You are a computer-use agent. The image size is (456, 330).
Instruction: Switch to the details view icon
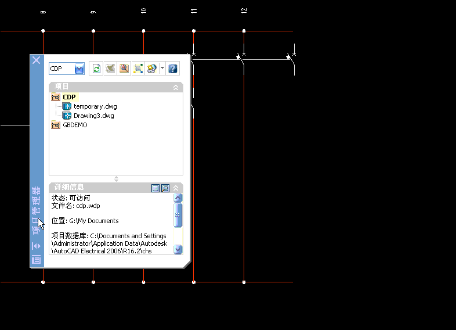155,188
